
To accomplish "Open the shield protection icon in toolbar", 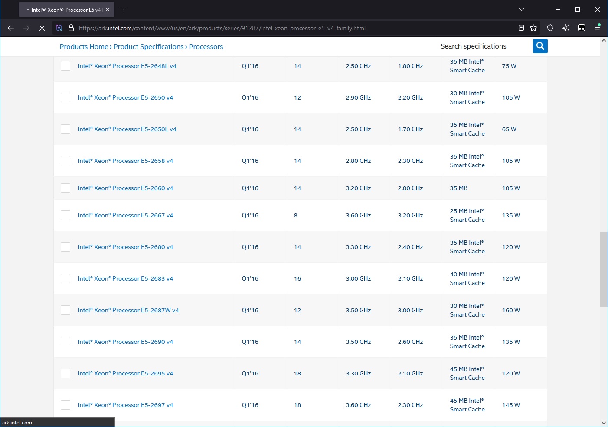I will (x=550, y=28).
